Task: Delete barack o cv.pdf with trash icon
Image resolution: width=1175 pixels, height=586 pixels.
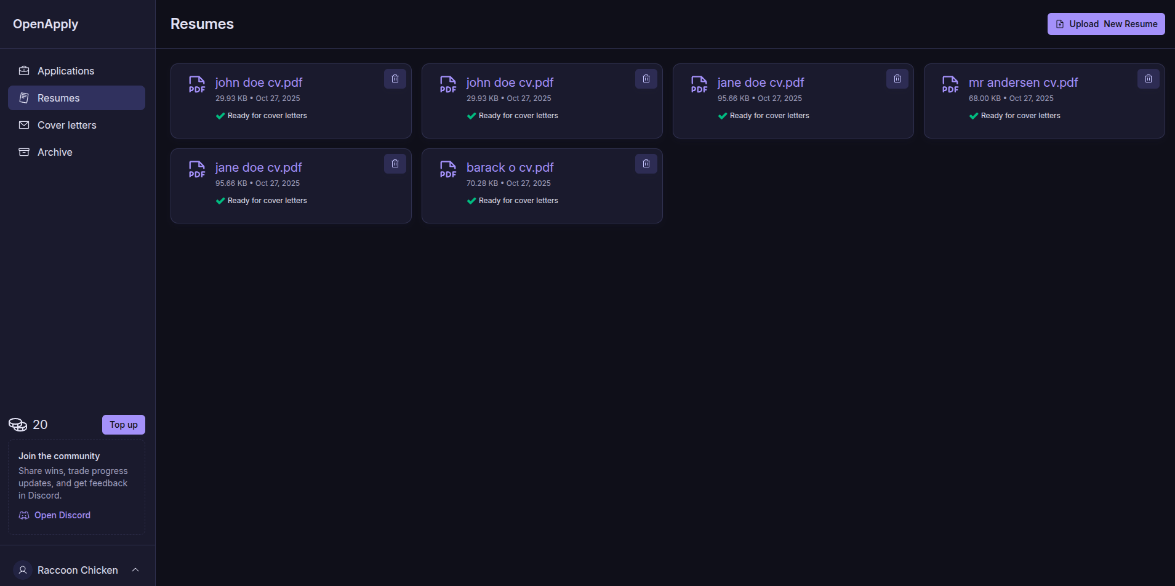Action: (646, 164)
